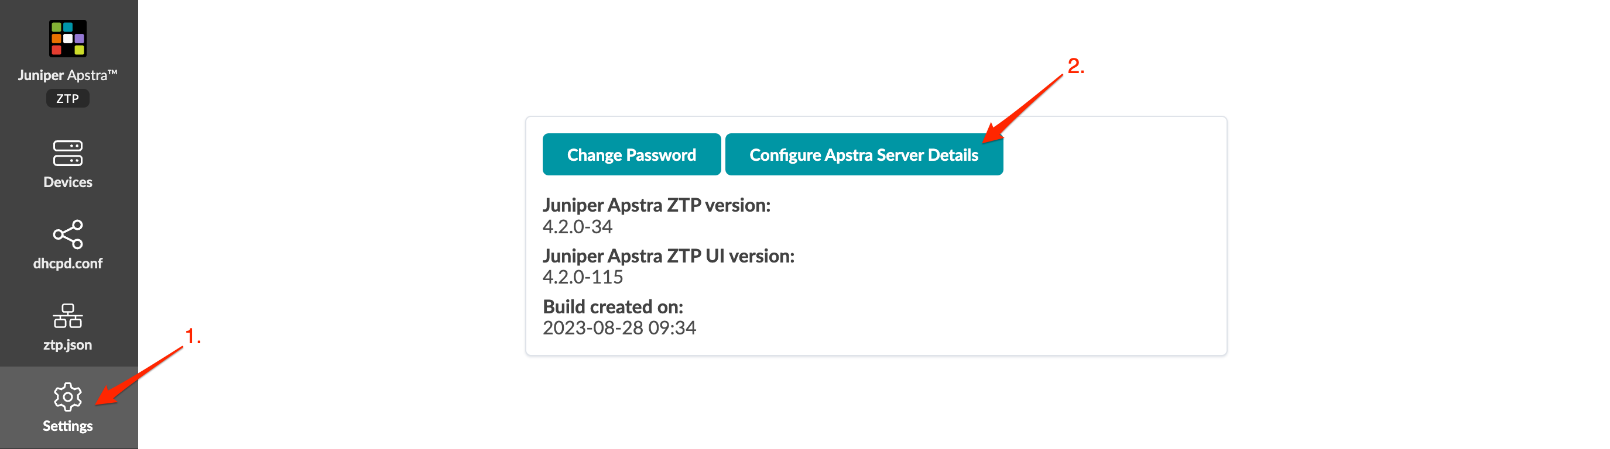
Task: Select the ztp.json network hierarchy icon
Action: [x=67, y=316]
